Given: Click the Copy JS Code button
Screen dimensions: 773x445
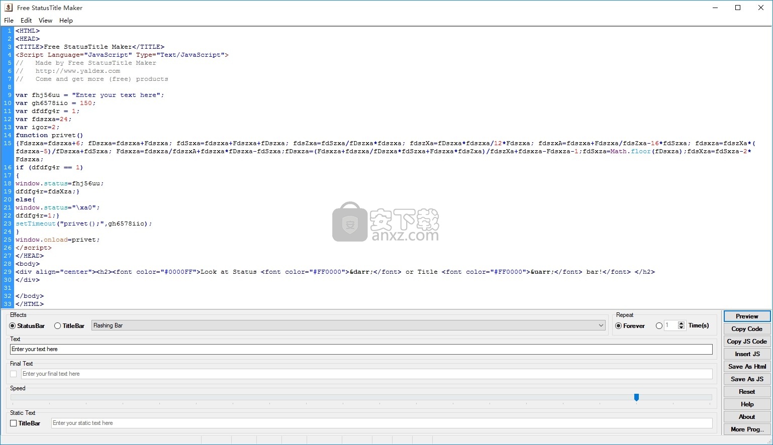Looking at the screenshot, I should pyautogui.click(x=747, y=342).
